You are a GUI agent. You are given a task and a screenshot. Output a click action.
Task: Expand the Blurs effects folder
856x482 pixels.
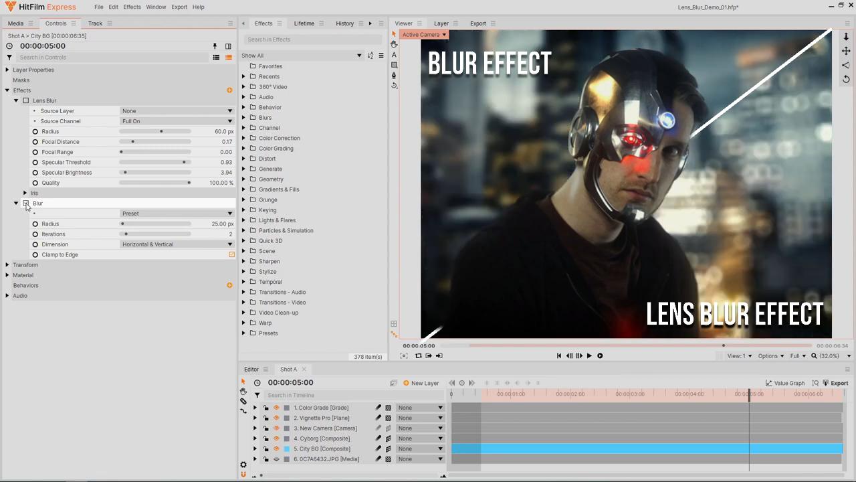243,118
